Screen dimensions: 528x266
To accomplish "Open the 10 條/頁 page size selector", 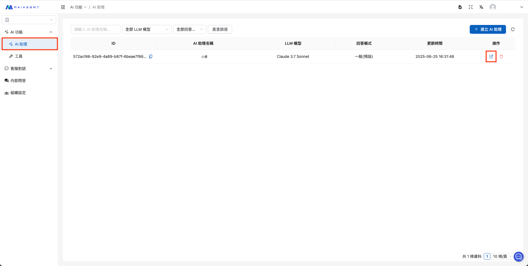I will [502, 256].
